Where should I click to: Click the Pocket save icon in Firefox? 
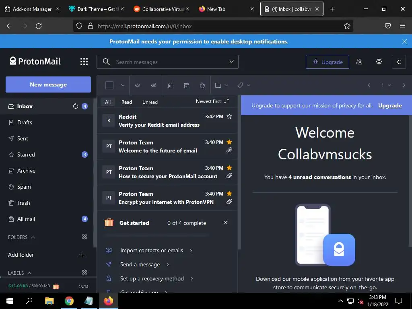(388, 26)
